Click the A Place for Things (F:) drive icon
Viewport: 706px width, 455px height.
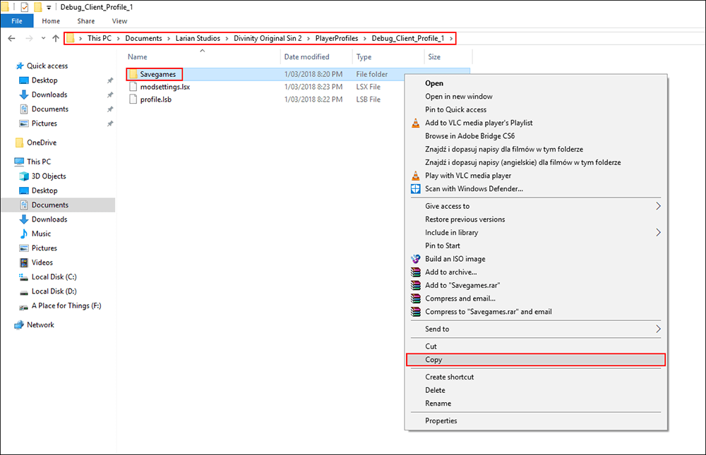tap(24, 306)
